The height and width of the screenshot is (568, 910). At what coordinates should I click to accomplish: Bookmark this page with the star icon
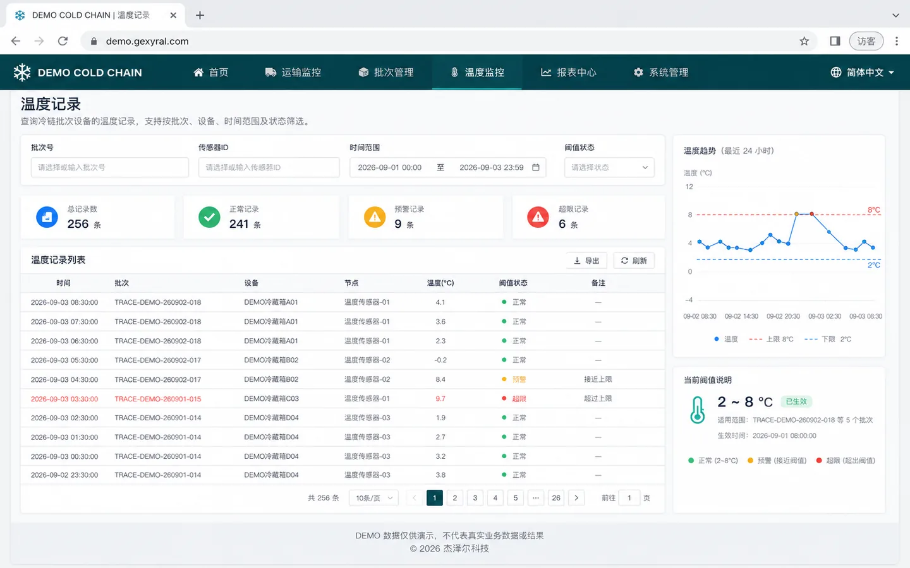(804, 41)
